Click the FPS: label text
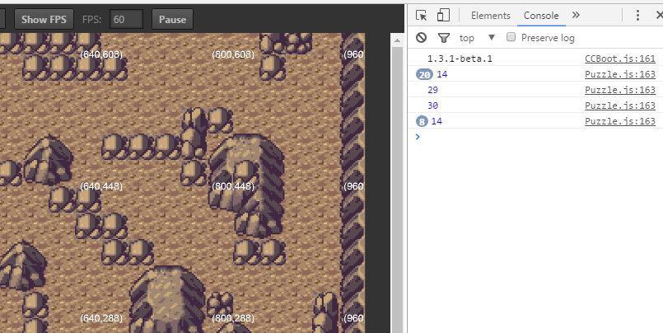 tap(91, 20)
